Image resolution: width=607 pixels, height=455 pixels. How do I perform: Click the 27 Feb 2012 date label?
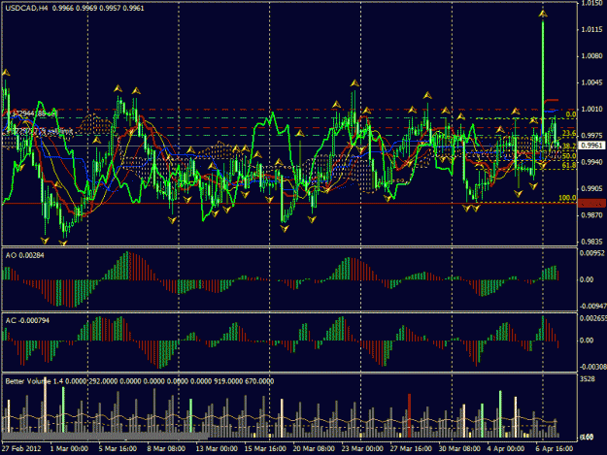point(21,449)
